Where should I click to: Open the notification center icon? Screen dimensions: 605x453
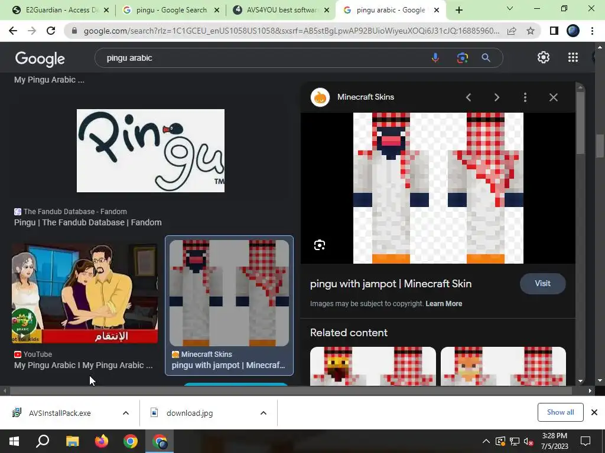[586, 441]
